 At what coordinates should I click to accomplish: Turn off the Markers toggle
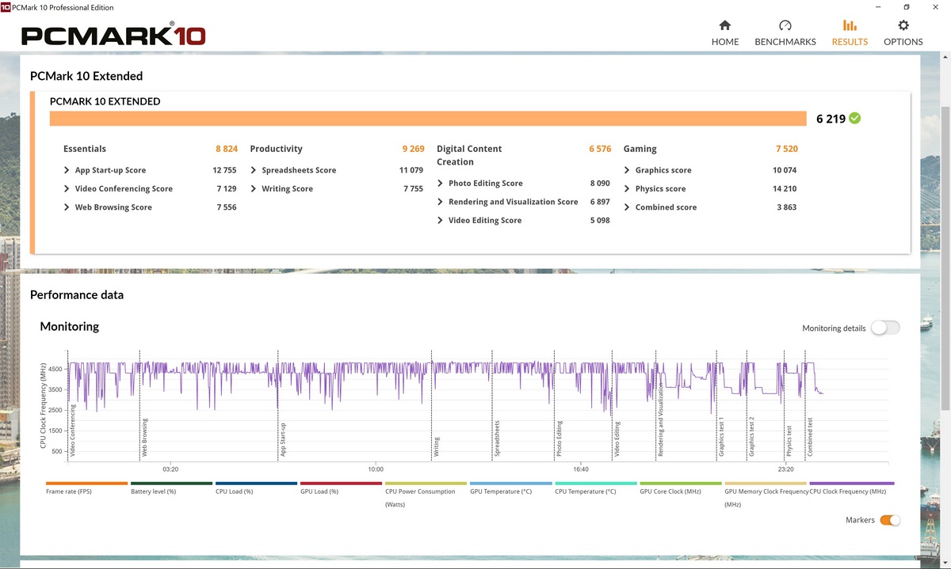point(890,520)
